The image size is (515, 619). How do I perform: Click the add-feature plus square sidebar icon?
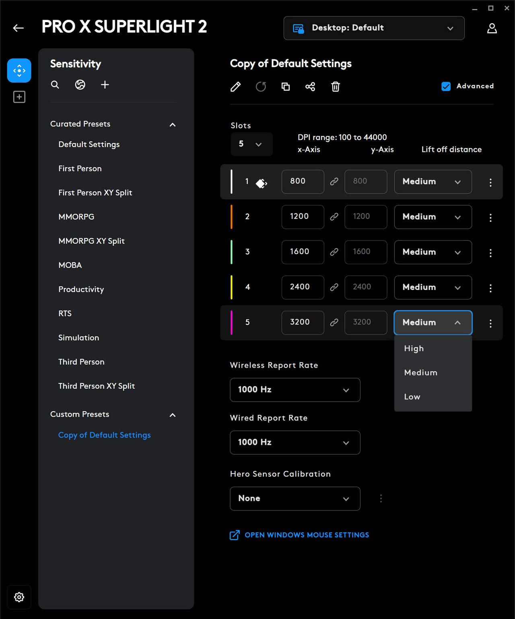pos(19,97)
